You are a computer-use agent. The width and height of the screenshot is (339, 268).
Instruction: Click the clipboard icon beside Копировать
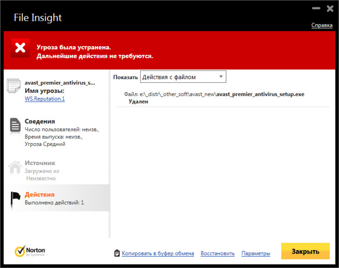[117, 253]
